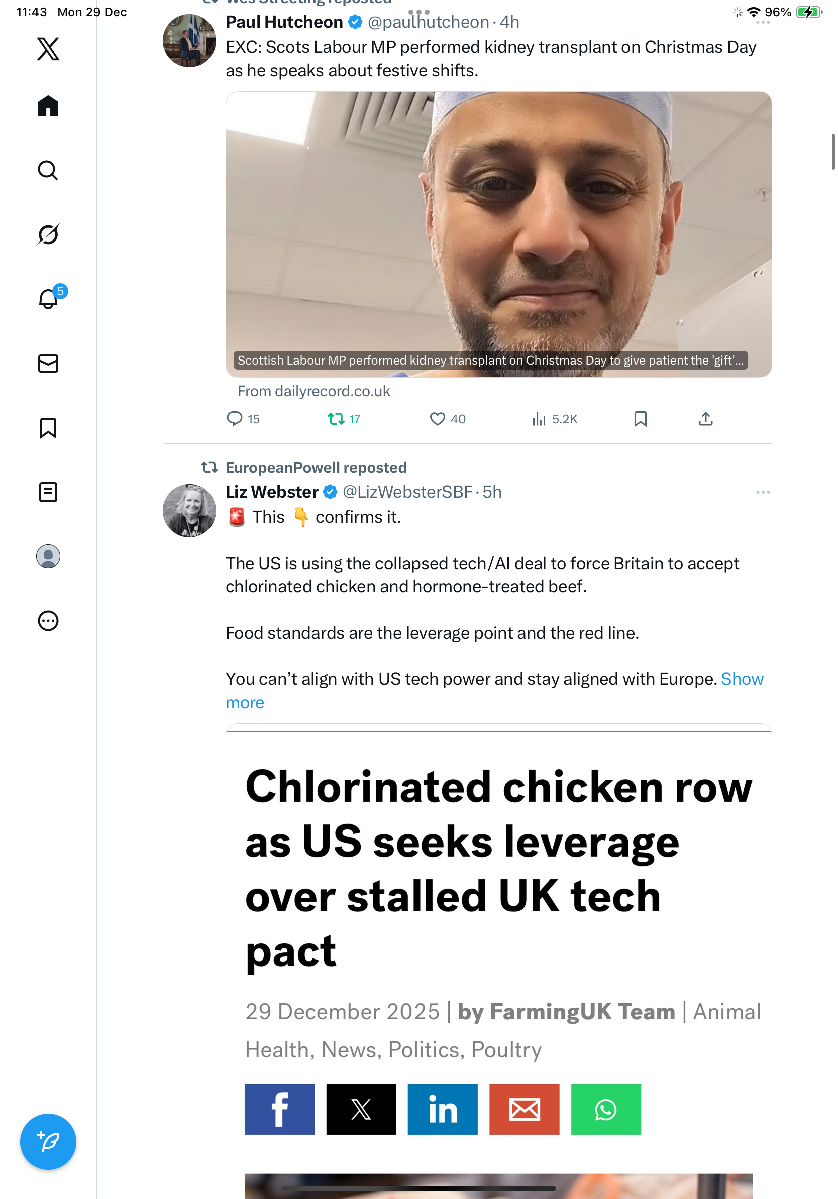This screenshot has width=838, height=1199.
Task: Go to the Home tab
Action: point(48,106)
